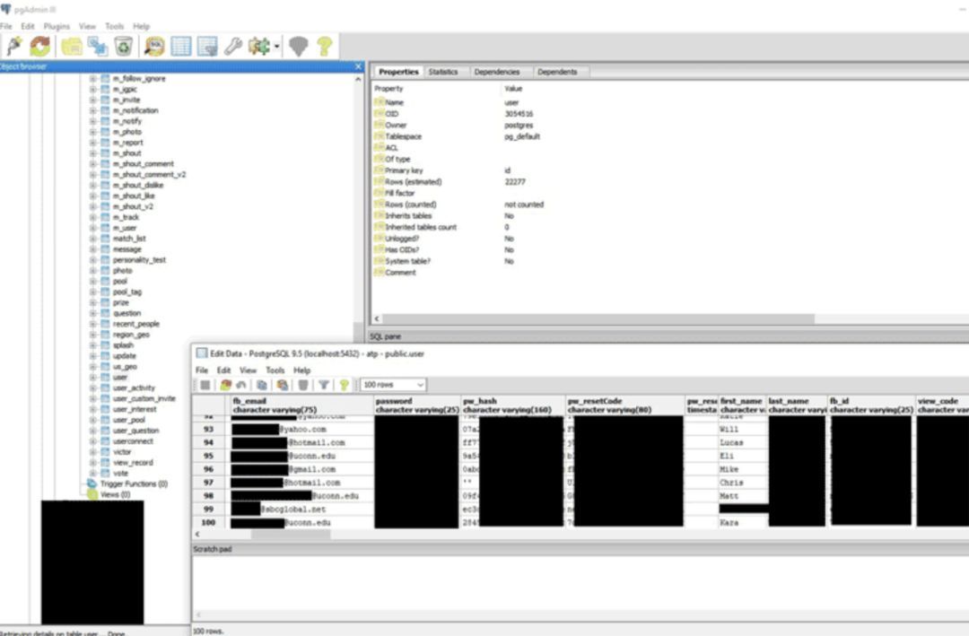Screen dimensions: 969x636
Task: Select the region_geo table in tree
Action: [131, 335]
